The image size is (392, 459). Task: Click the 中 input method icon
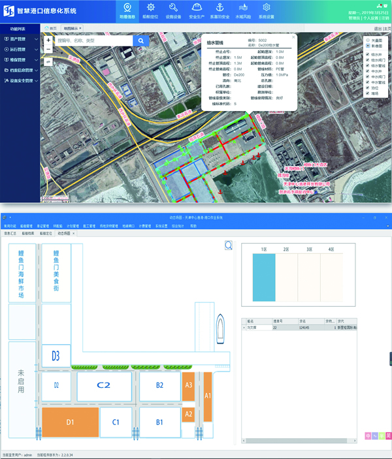[x=368, y=436]
